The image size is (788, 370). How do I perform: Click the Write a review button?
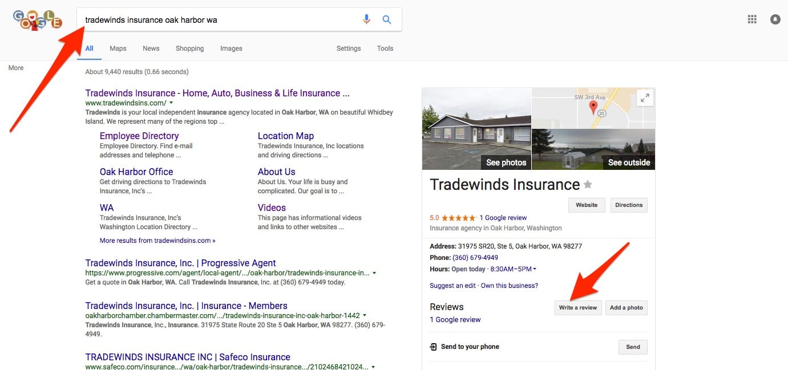point(578,308)
